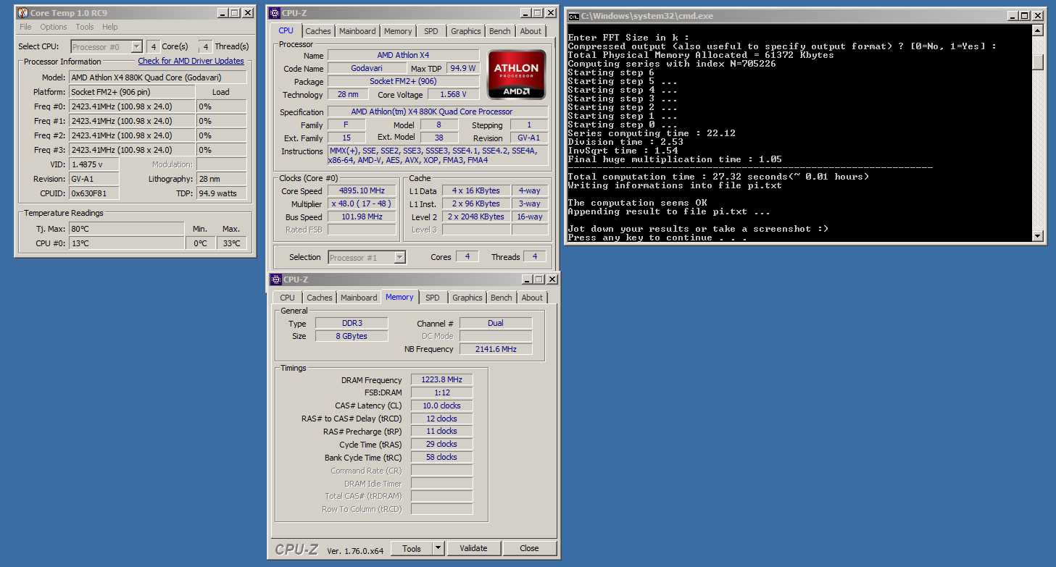Click Core Speed value 4895.10 MHz

[x=362, y=190]
